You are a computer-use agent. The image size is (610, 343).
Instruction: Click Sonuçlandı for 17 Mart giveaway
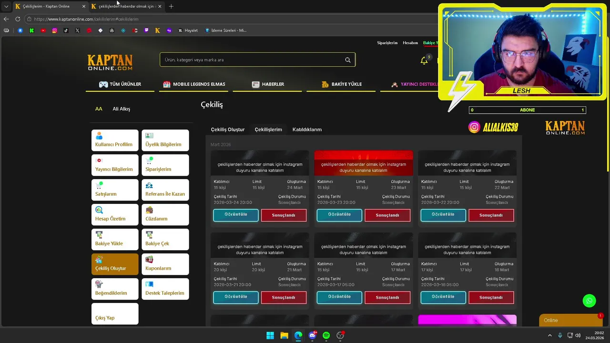387,297
